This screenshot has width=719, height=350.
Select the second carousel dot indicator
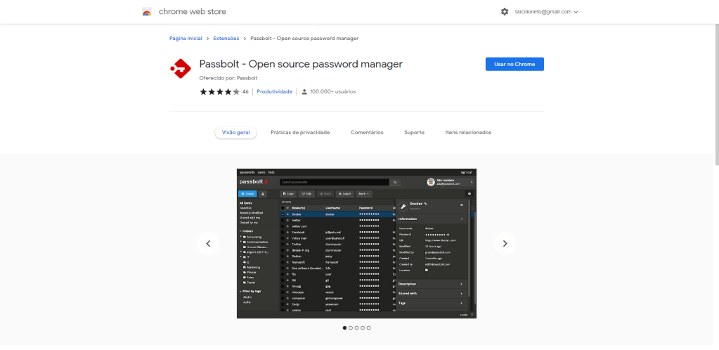pos(351,328)
